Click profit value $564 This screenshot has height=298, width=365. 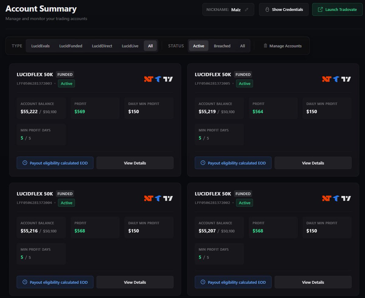pyautogui.click(x=258, y=112)
